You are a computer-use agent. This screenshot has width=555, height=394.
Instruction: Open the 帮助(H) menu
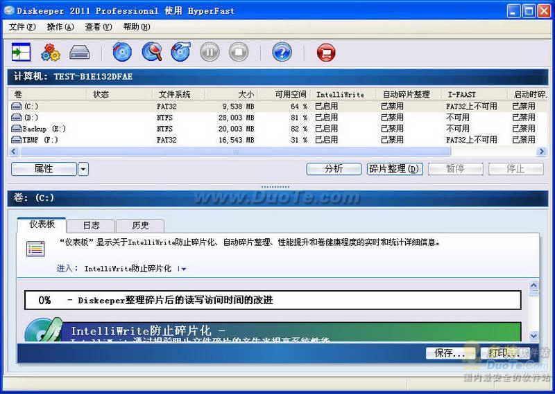[x=137, y=27]
